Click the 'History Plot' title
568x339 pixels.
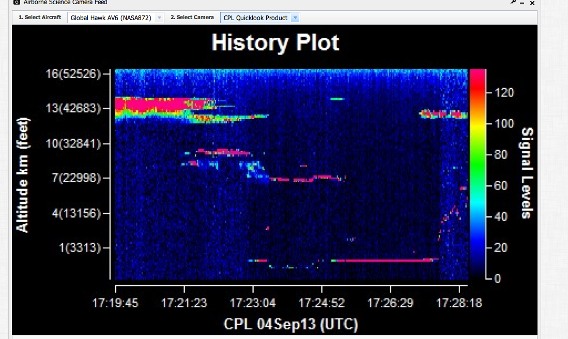coord(275,42)
